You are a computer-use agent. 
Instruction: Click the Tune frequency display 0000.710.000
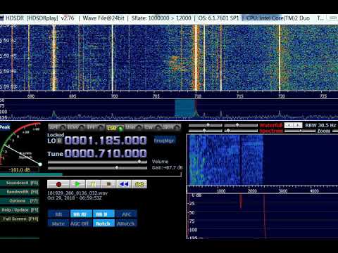(x=106, y=154)
